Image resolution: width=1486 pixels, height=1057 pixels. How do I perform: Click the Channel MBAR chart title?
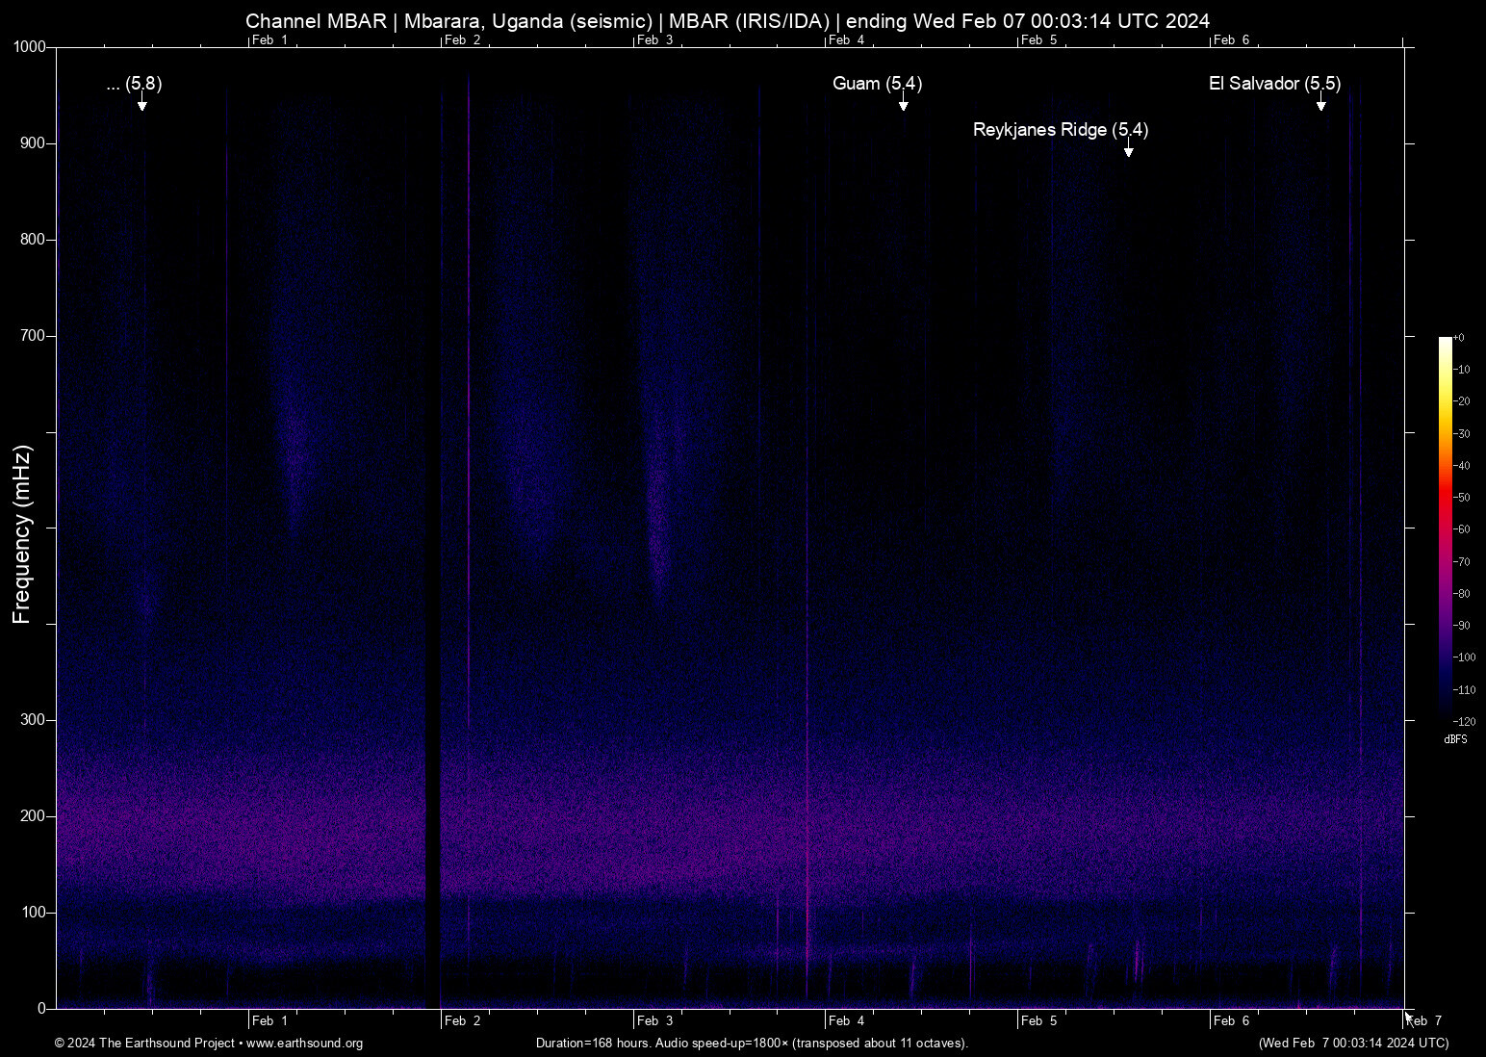[727, 20]
